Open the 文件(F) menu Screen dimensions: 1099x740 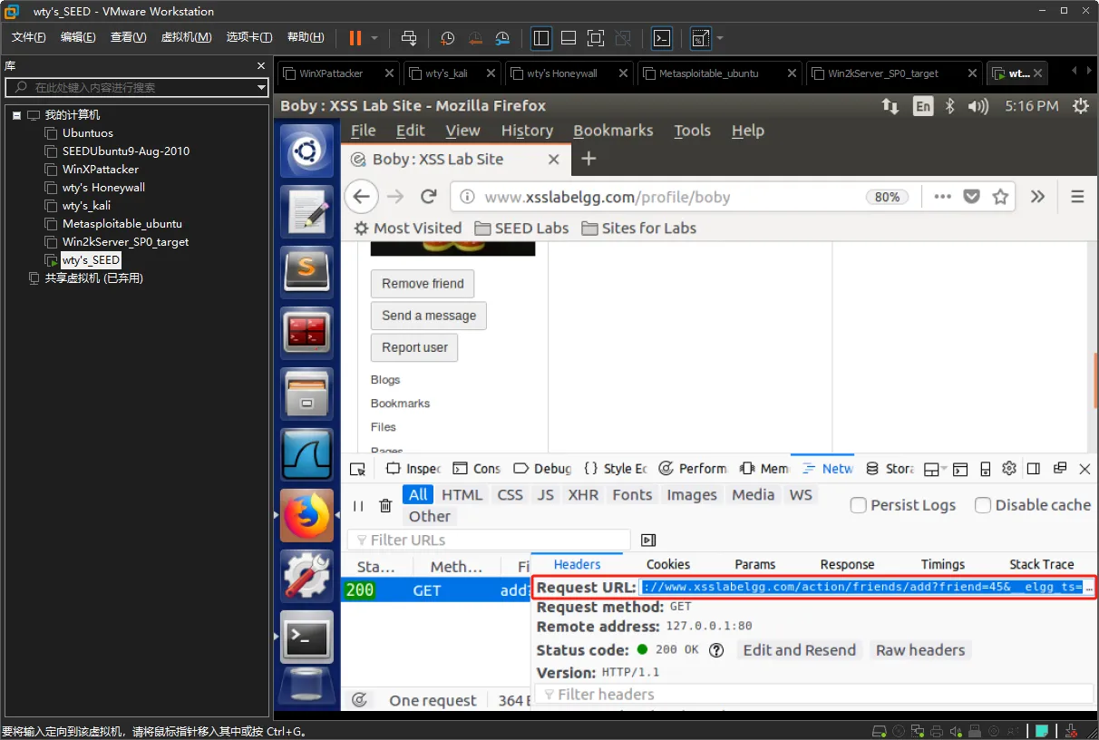[29, 37]
